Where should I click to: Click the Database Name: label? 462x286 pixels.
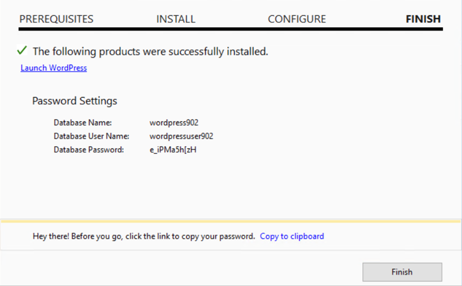point(83,123)
